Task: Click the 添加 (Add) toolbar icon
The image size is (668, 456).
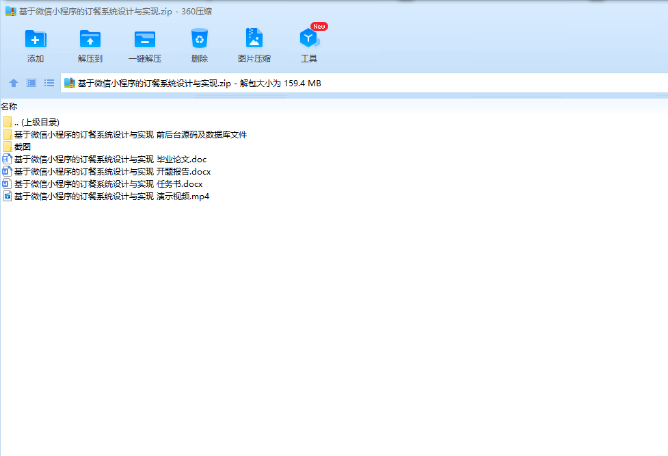Action: tap(36, 39)
